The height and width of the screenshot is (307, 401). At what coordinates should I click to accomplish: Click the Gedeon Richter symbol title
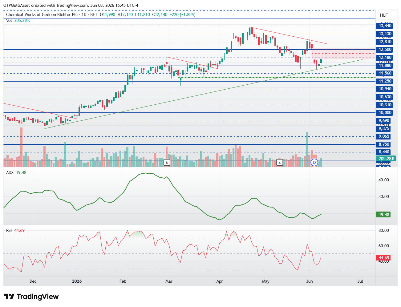click(x=42, y=14)
